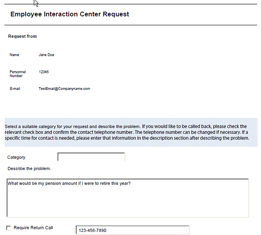Click the empty space below the E-mail row

point(130,105)
